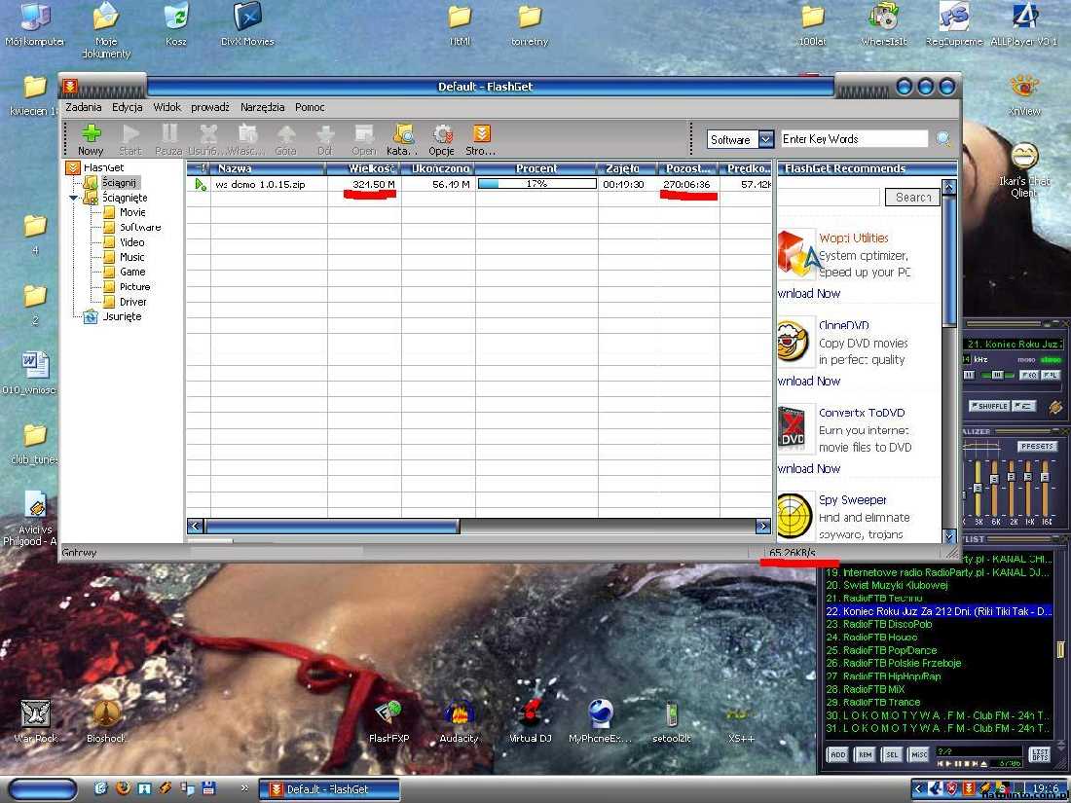Image resolution: width=1071 pixels, height=803 pixels.
Task: Open the CloneDVD link
Action: [x=844, y=326]
